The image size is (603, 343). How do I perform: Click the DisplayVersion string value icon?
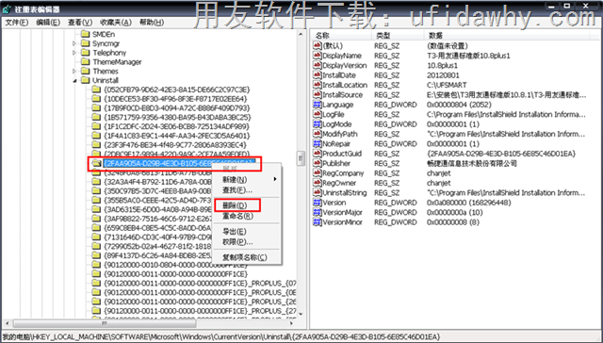tap(317, 65)
